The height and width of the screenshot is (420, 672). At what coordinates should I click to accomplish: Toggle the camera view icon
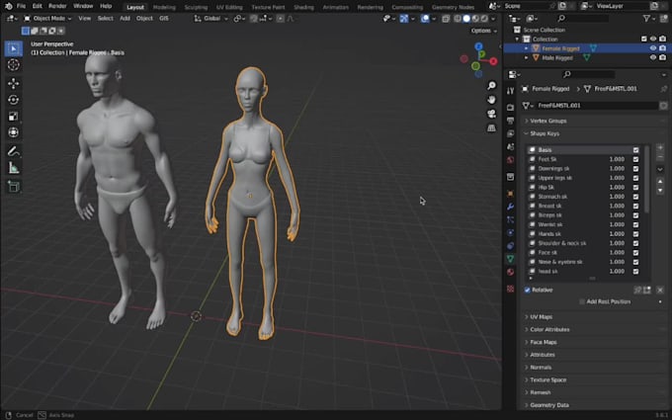[491, 114]
